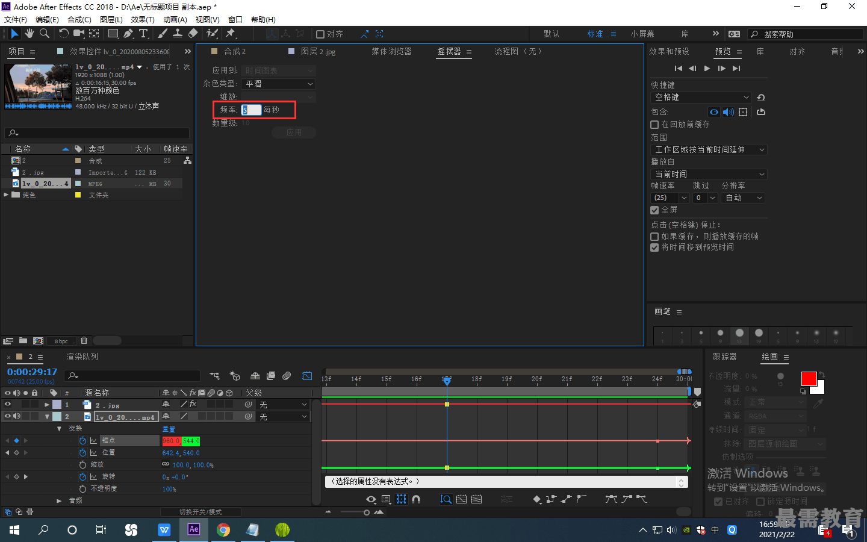This screenshot has width=867, height=542.
Task: Click the eyedropper icon in Paint panel
Action: point(818,403)
